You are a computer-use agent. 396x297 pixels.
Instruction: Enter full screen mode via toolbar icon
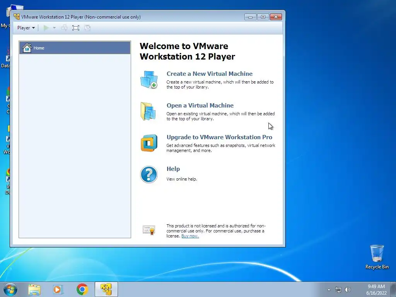(76, 28)
